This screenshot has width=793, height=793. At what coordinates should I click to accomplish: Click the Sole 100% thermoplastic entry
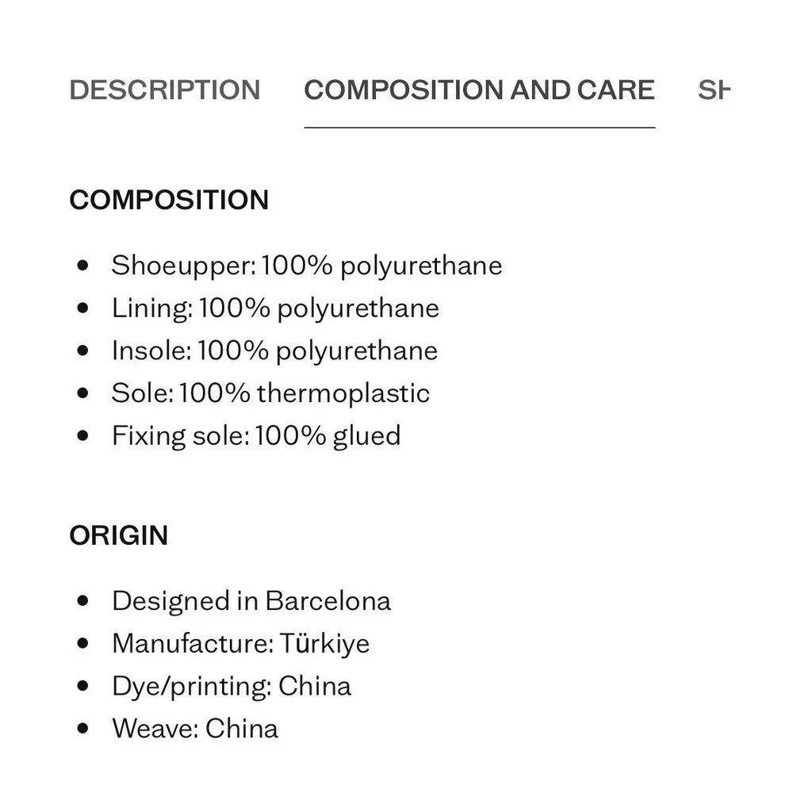(270, 393)
